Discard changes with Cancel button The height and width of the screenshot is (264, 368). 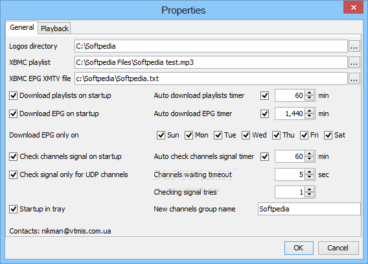pos(338,248)
